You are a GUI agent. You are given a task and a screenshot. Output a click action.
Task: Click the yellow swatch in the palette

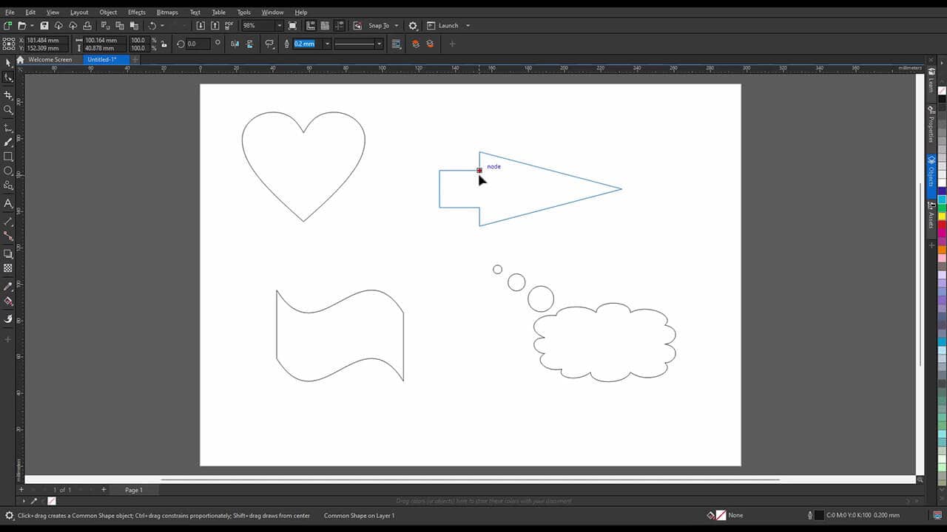point(942,216)
